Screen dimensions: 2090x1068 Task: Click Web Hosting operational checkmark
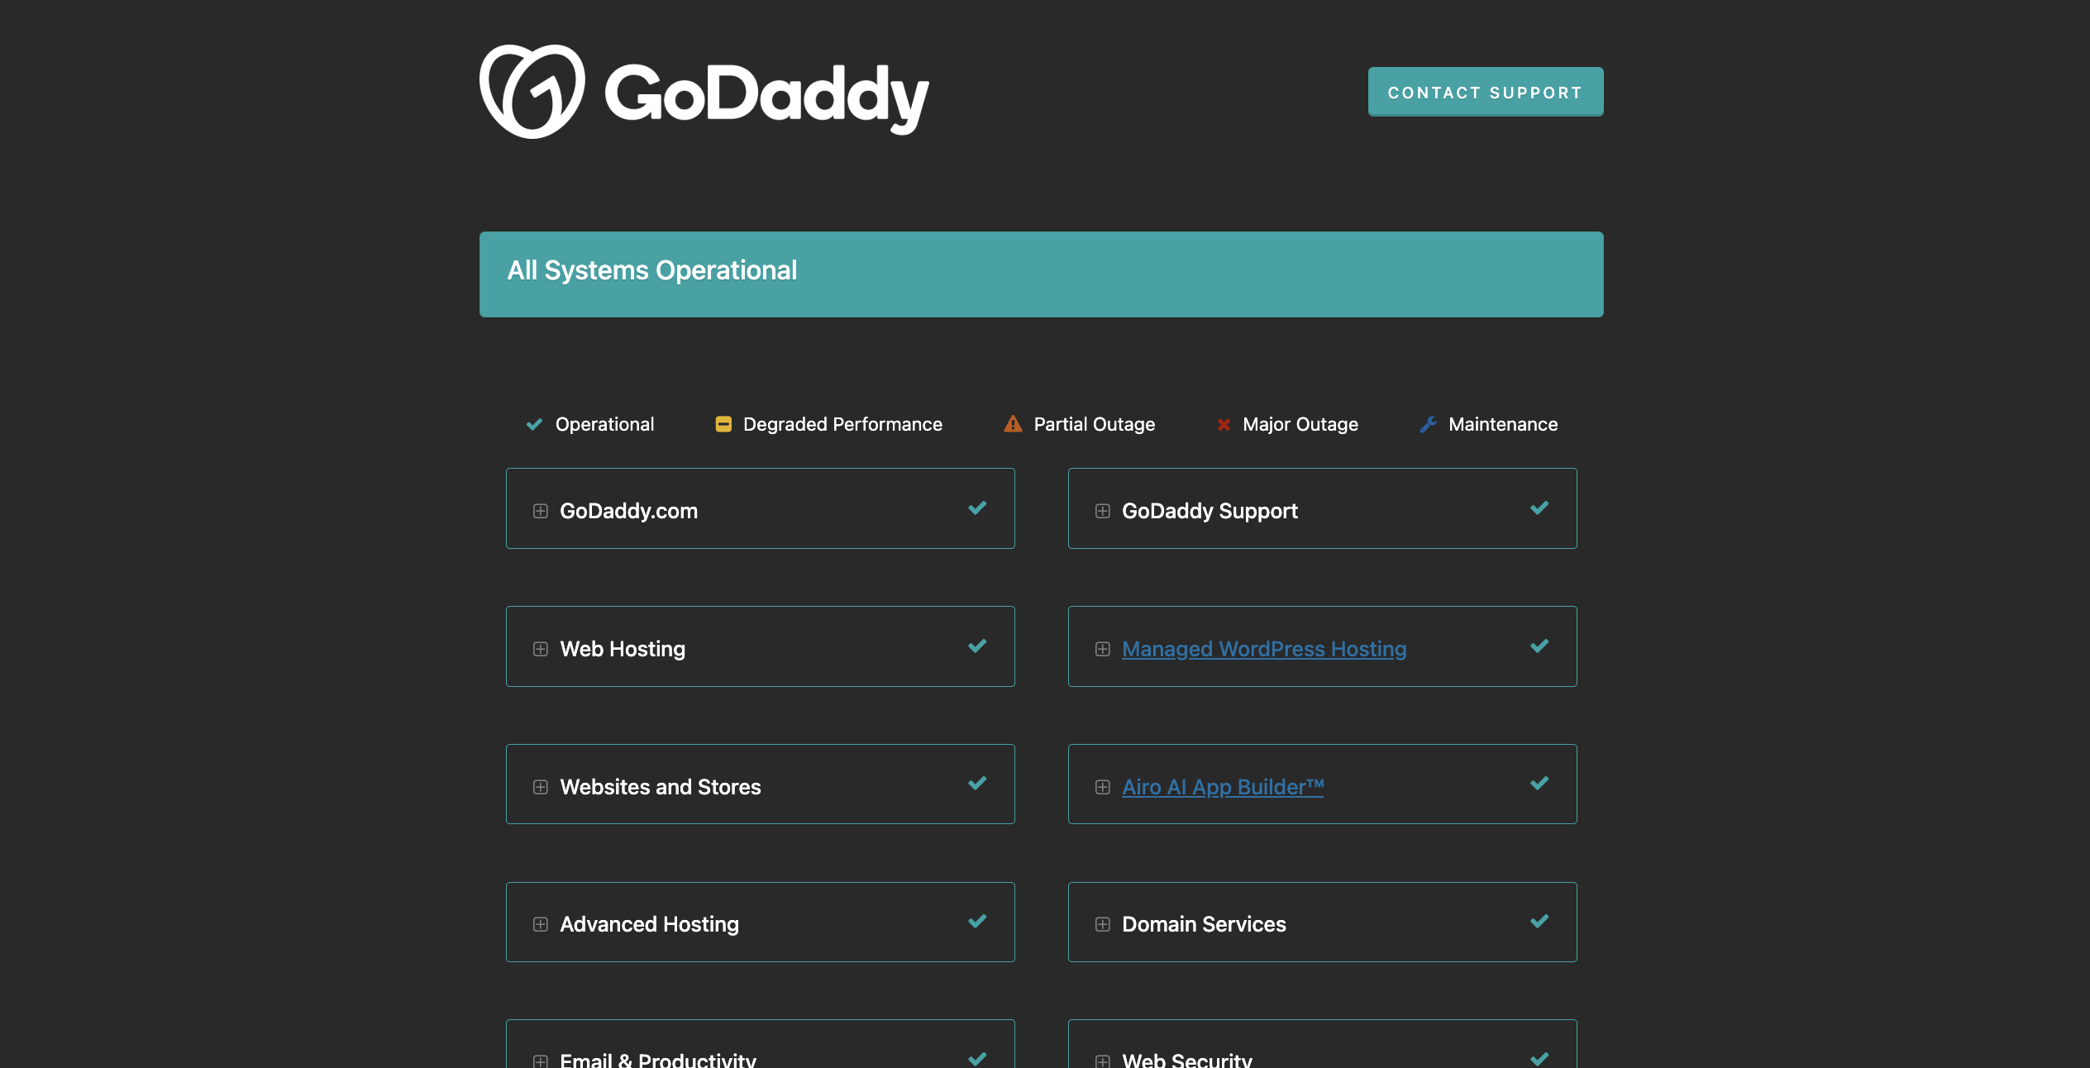977,646
